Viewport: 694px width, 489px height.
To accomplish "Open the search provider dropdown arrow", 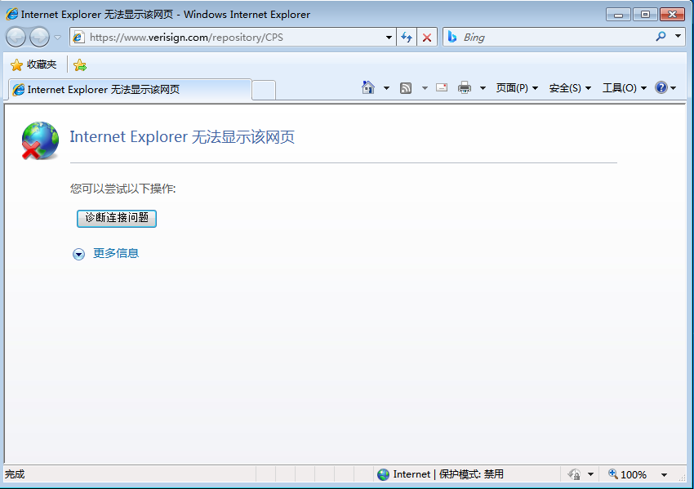I will click(678, 36).
